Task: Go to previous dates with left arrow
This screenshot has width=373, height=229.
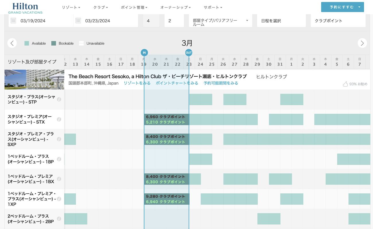Action: pos(12,43)
